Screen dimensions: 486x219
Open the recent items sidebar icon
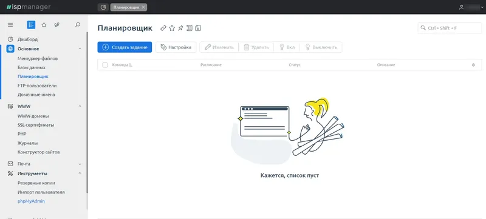click(57, 25)
